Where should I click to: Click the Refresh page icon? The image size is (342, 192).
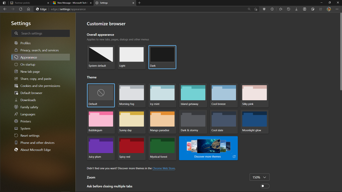[x=21, y=9]
